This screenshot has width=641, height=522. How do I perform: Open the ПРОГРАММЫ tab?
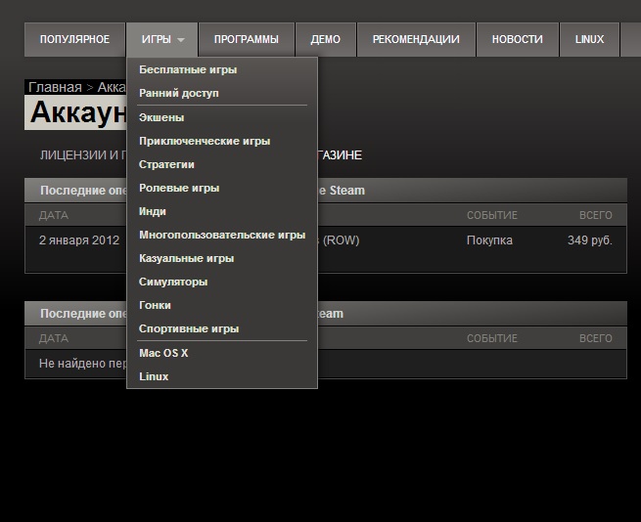[x=246, y=40]
